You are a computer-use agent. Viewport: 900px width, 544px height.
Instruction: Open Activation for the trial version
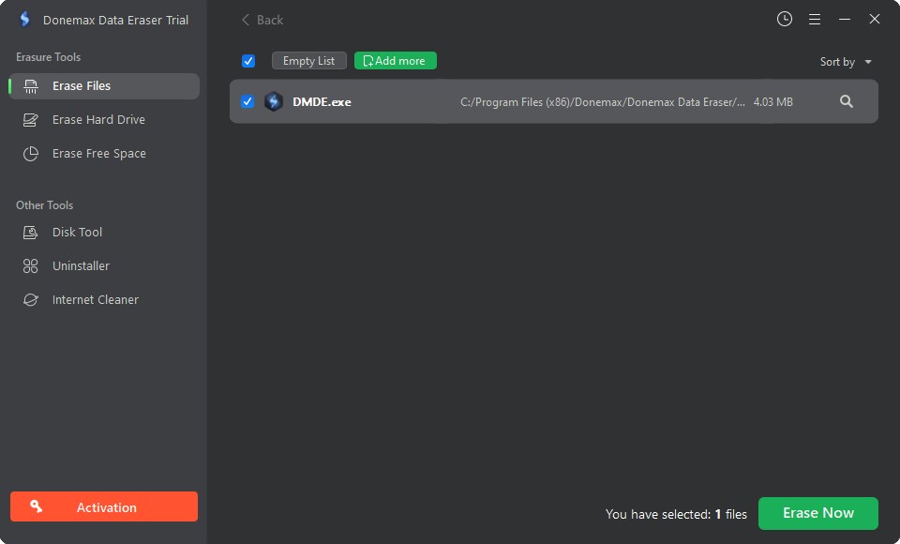(x=103, y=506)
